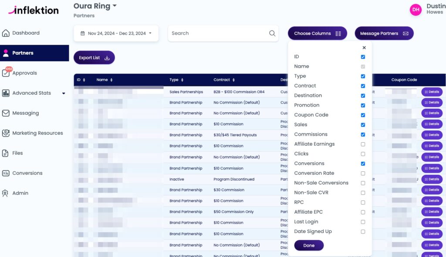This screenshot has height=257, width=446.
Task: Click the Files document icon
Action: (5, 153)
